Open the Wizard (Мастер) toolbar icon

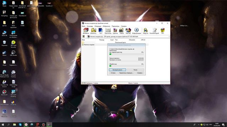(128, 31)
